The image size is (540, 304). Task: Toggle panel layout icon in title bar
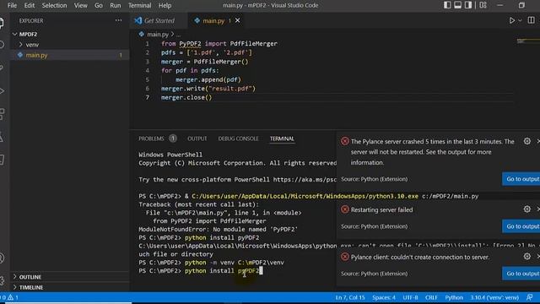pyautogui.click(x=457, y=5)
